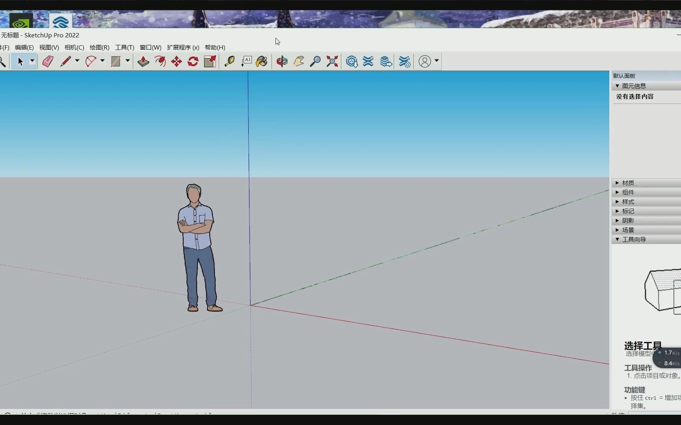The width and height of the screenshot is (681, 425).
Task: Open the Extension Manager icon
Action: click(x=404, y=61)
